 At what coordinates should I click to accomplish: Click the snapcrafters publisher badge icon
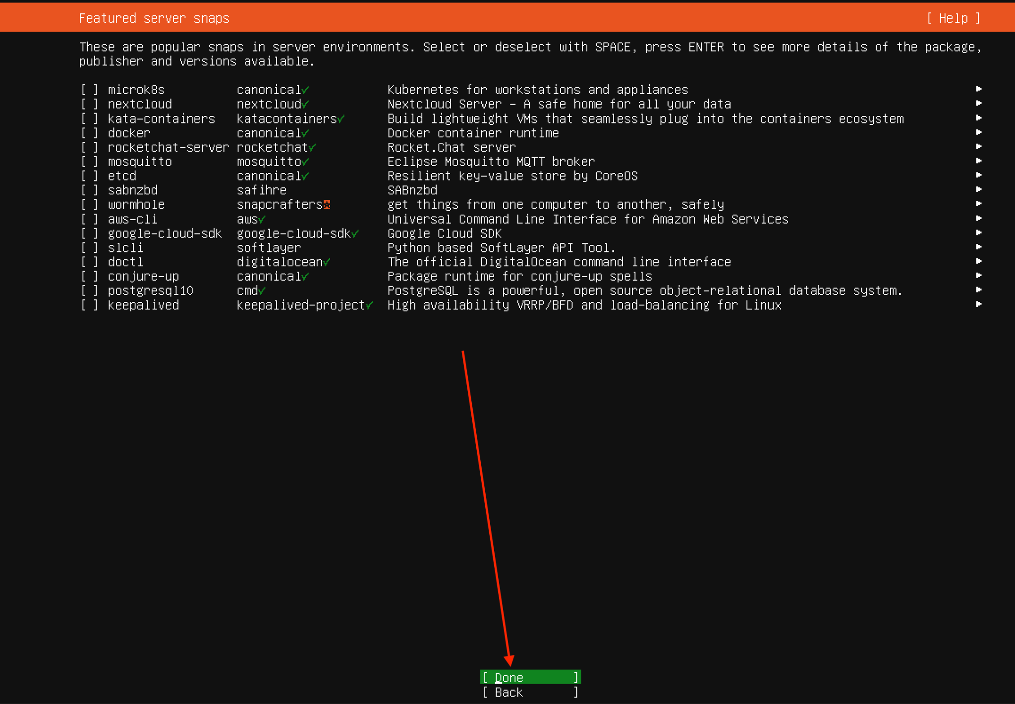pyautogui.click(x=327, y=204)
